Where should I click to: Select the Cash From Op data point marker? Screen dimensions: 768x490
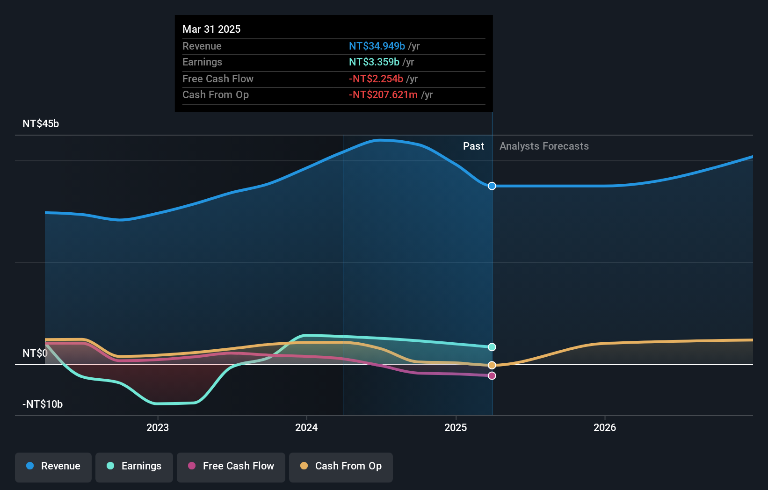[492, 365]
